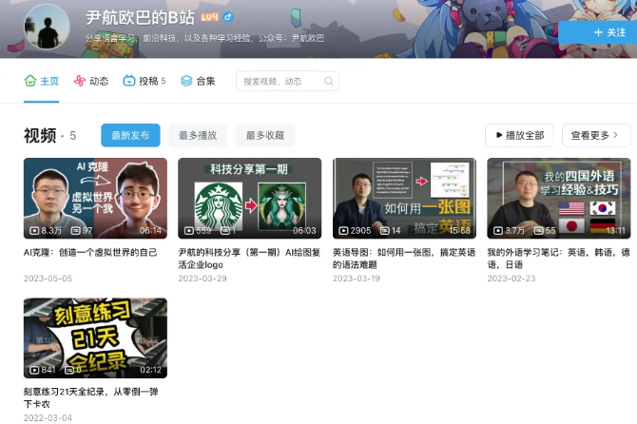The height and width of the screenshot is (424, 637).
Task: Open the 四国外语 video thumbnail
Action: 559,198
